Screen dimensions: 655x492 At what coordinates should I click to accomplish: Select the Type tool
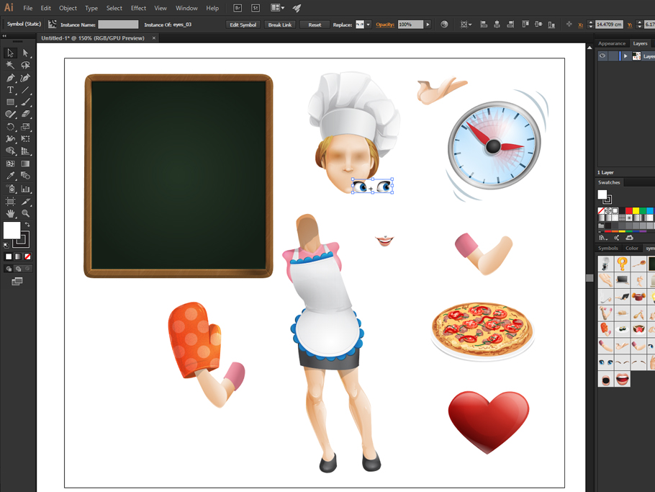(x=10, y=90)
